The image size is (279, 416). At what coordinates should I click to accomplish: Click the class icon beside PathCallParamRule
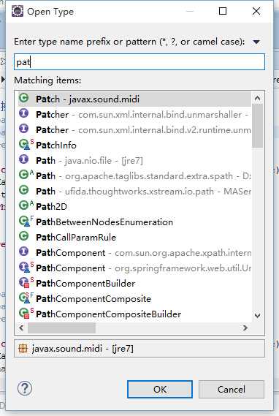(x=24, y=236)
